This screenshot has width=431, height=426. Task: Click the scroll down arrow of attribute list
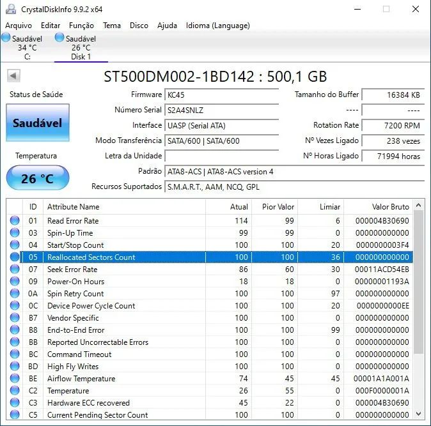pyautogui.click(x=419, y=413)
